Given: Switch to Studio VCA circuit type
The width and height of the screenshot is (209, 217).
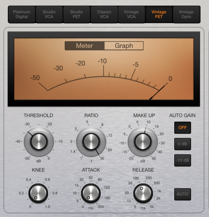Looking at the screenshot, I should (x=49, y=14).
